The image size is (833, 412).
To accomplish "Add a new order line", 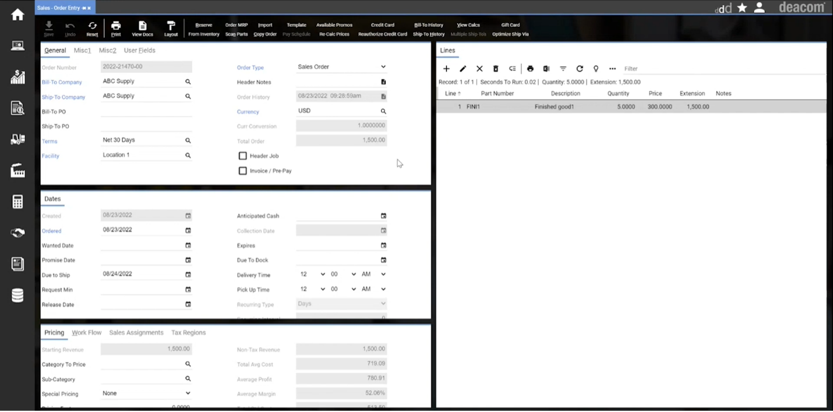I will click(446, 69).
